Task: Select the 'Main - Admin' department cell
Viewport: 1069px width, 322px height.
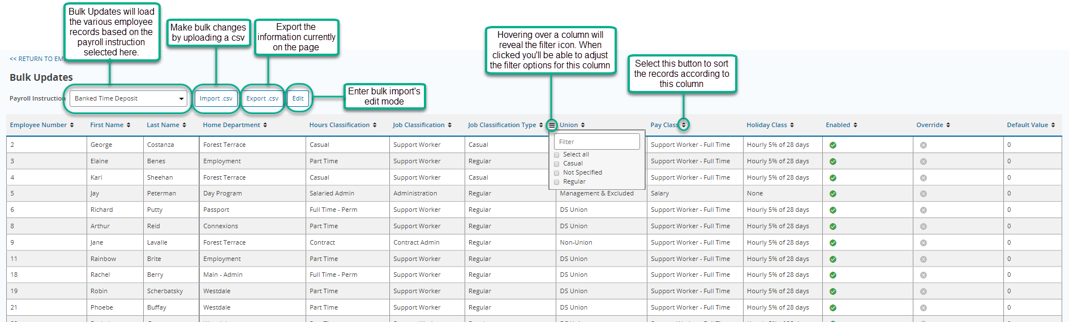Action: pyautogui.click(x=252, y=275)
